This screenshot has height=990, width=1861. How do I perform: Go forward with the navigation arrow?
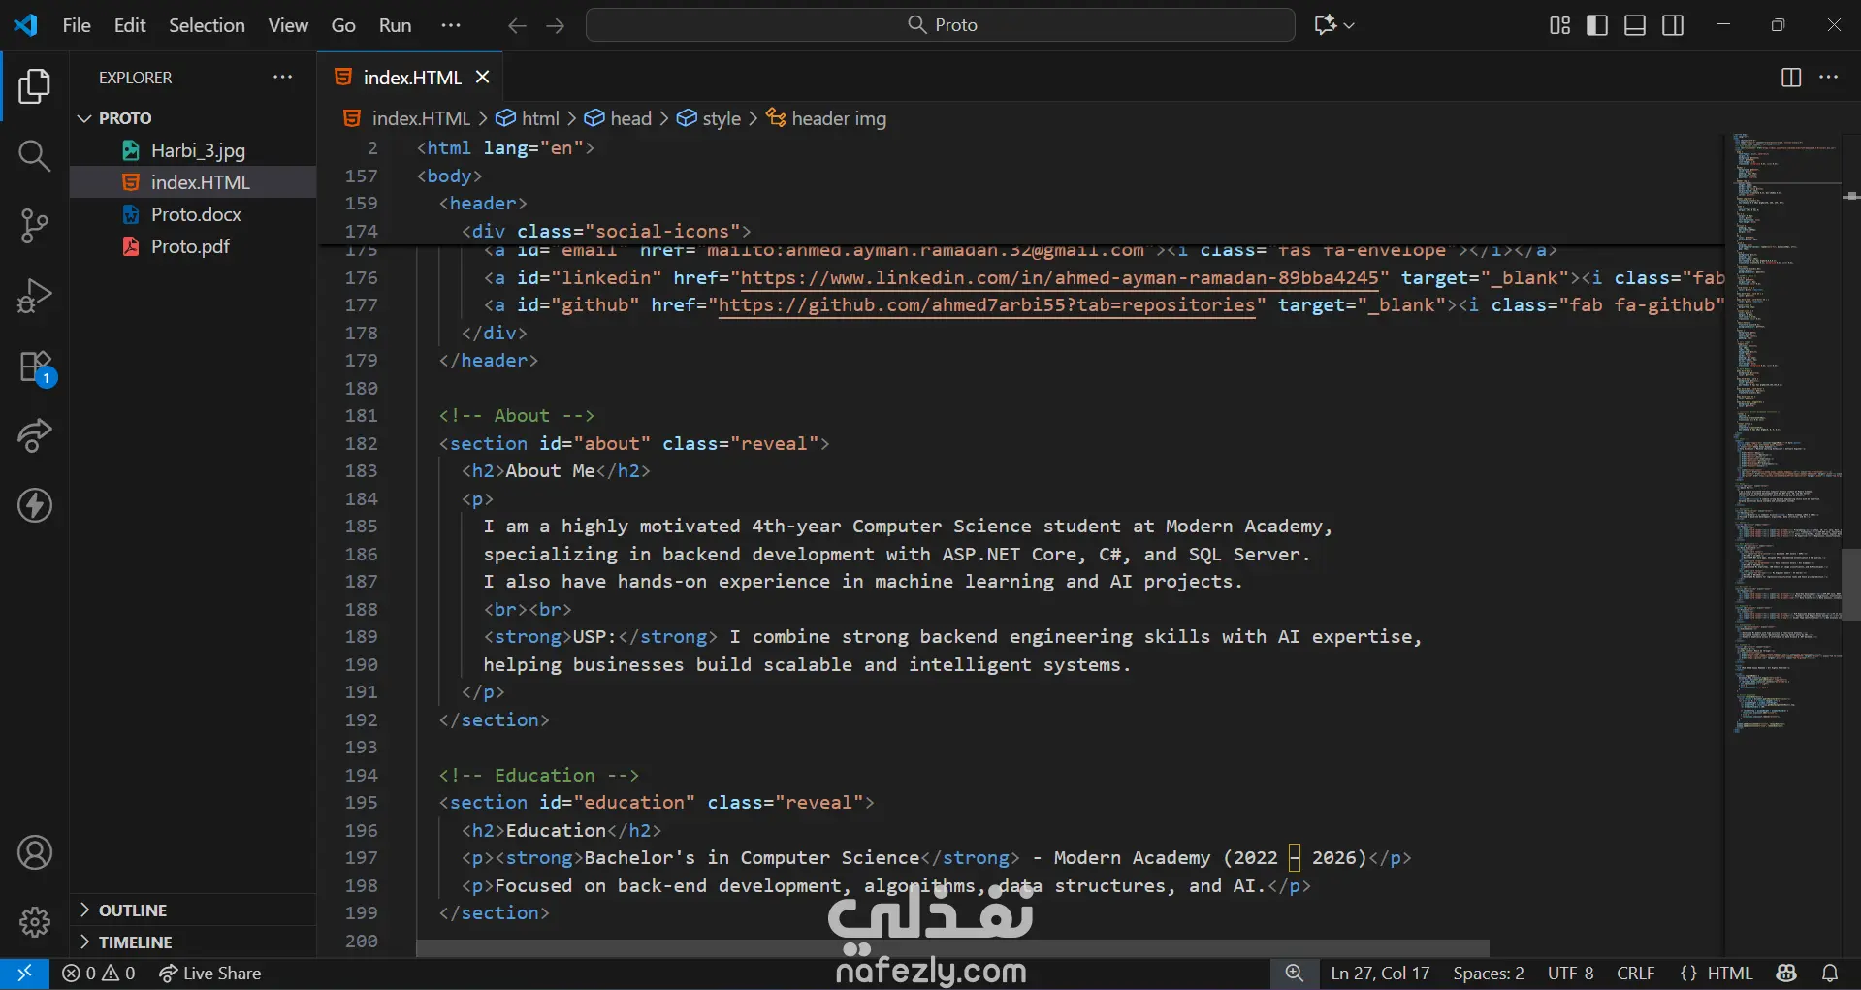pyautogui.click(x=556, y=25)
